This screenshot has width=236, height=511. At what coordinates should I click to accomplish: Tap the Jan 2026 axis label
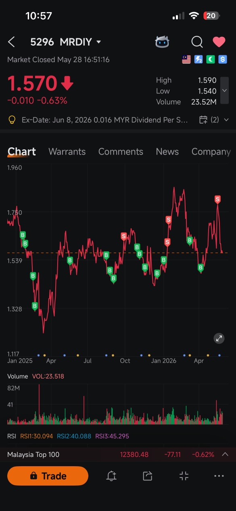[163, 361]
